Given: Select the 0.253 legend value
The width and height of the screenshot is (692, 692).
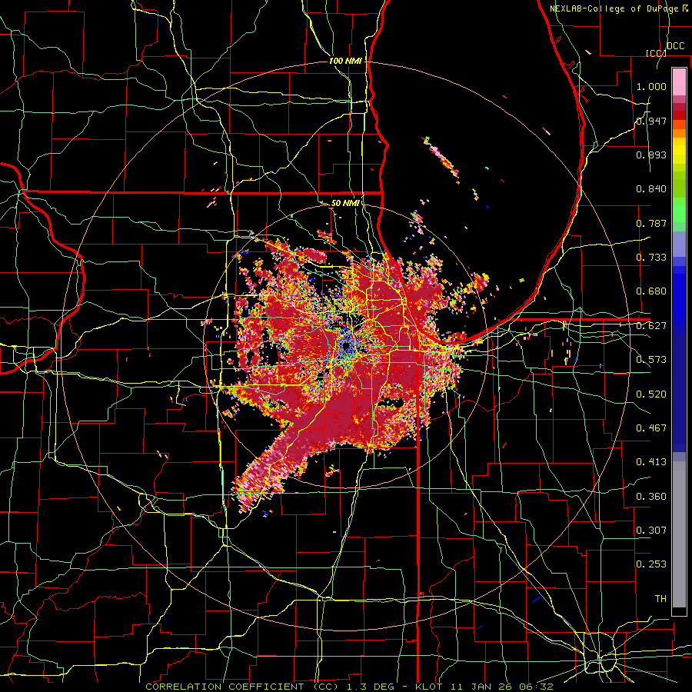Looking at the screenshot, I should tap(651, 564).
